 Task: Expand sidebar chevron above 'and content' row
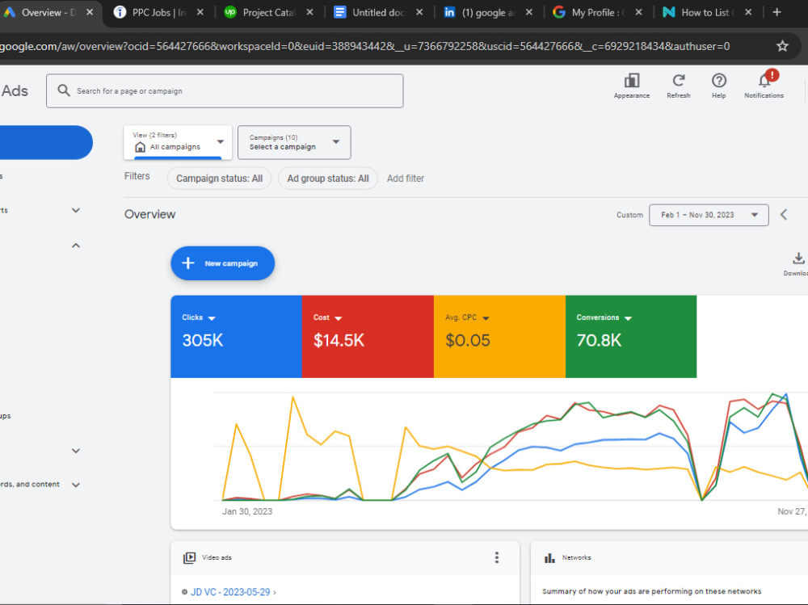click(x=76, y=451)
